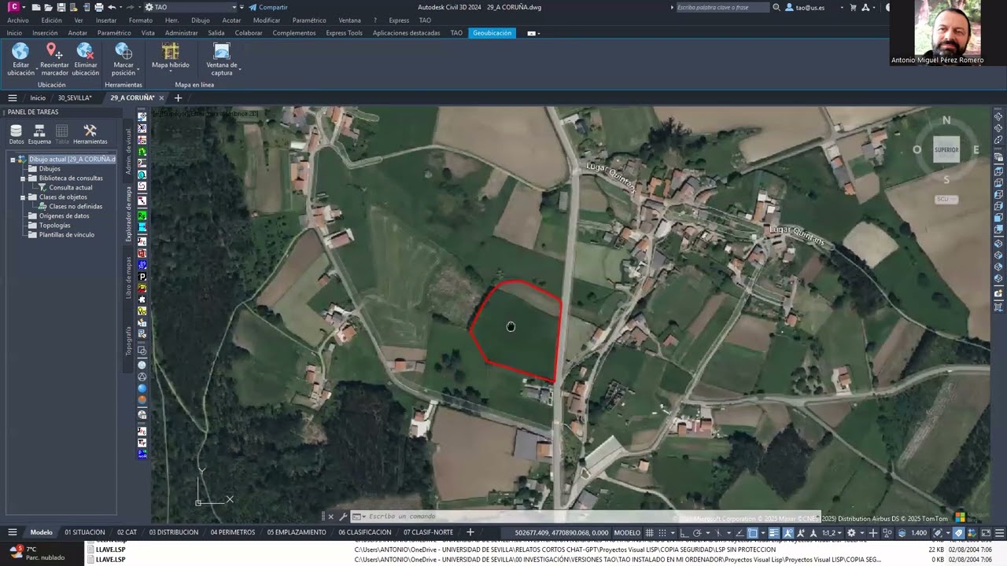Expand Marcar posición dropdown arrow

pos(138,70)
